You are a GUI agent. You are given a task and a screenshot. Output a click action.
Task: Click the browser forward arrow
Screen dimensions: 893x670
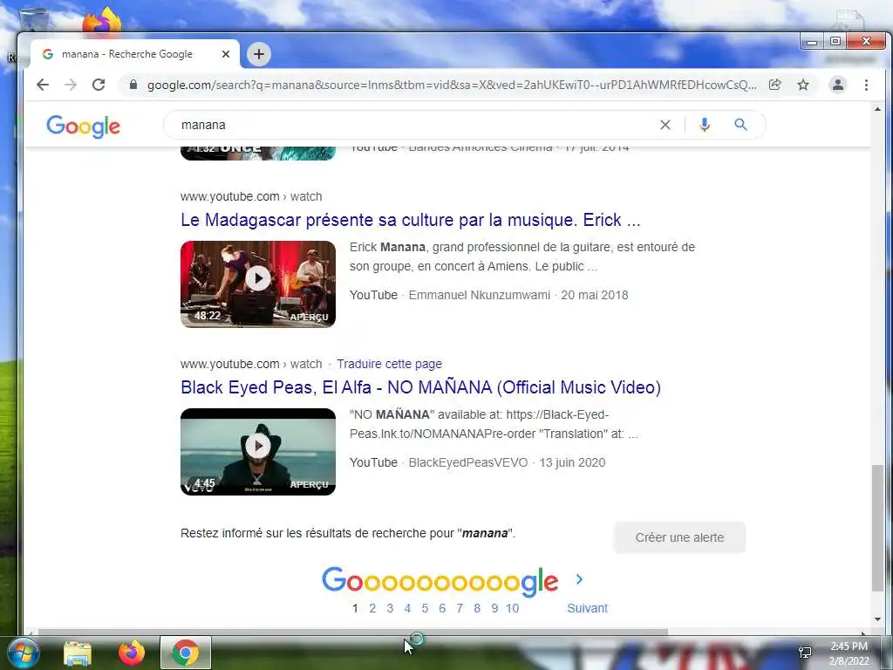click(71, 85)
